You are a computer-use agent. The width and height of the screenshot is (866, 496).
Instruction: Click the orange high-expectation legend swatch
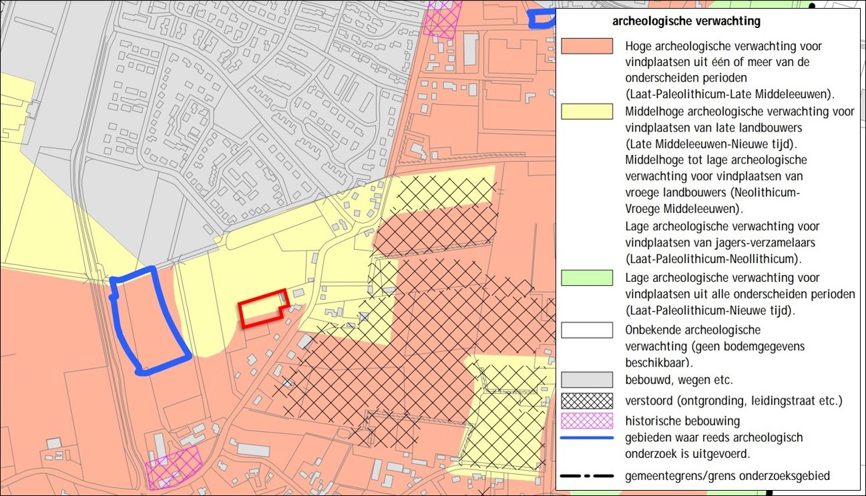587,46
